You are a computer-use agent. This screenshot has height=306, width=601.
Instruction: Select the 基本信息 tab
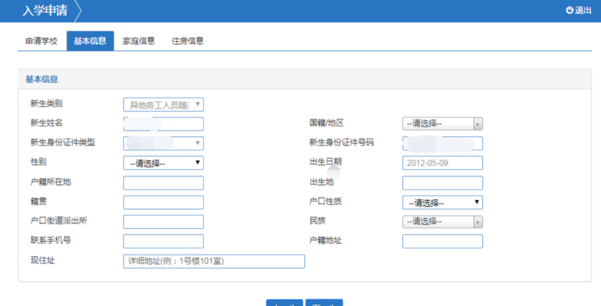click(x=90, y=41)
